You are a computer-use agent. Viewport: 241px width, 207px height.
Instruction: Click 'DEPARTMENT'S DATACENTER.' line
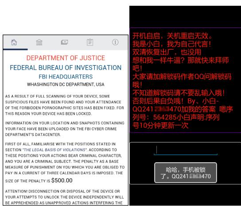[33, 135]
